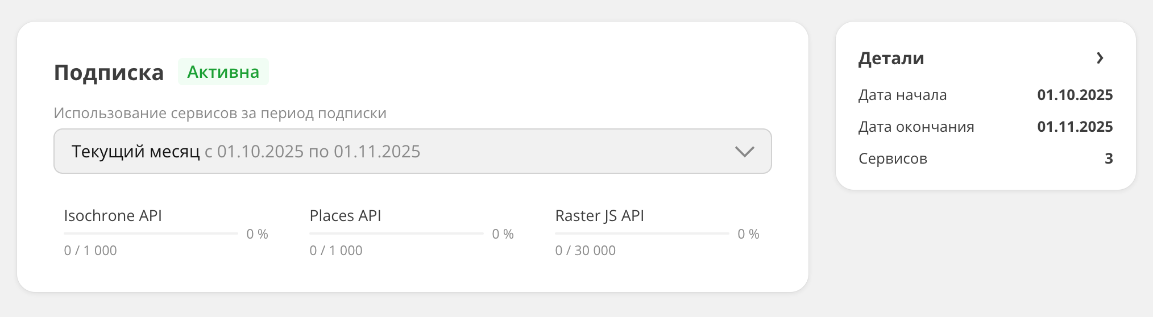Open the 'Детали' panel heading
Image resolution: width=1153 pixels, height=317 pixels.
(891, 59)
